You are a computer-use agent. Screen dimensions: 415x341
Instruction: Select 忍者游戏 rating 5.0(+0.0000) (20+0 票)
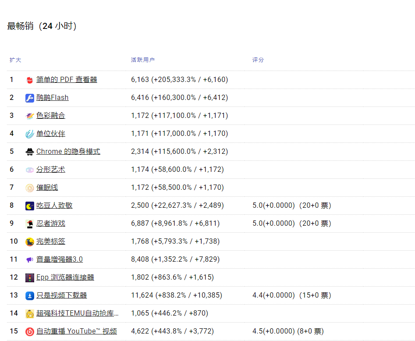click(x=292, y=224)
